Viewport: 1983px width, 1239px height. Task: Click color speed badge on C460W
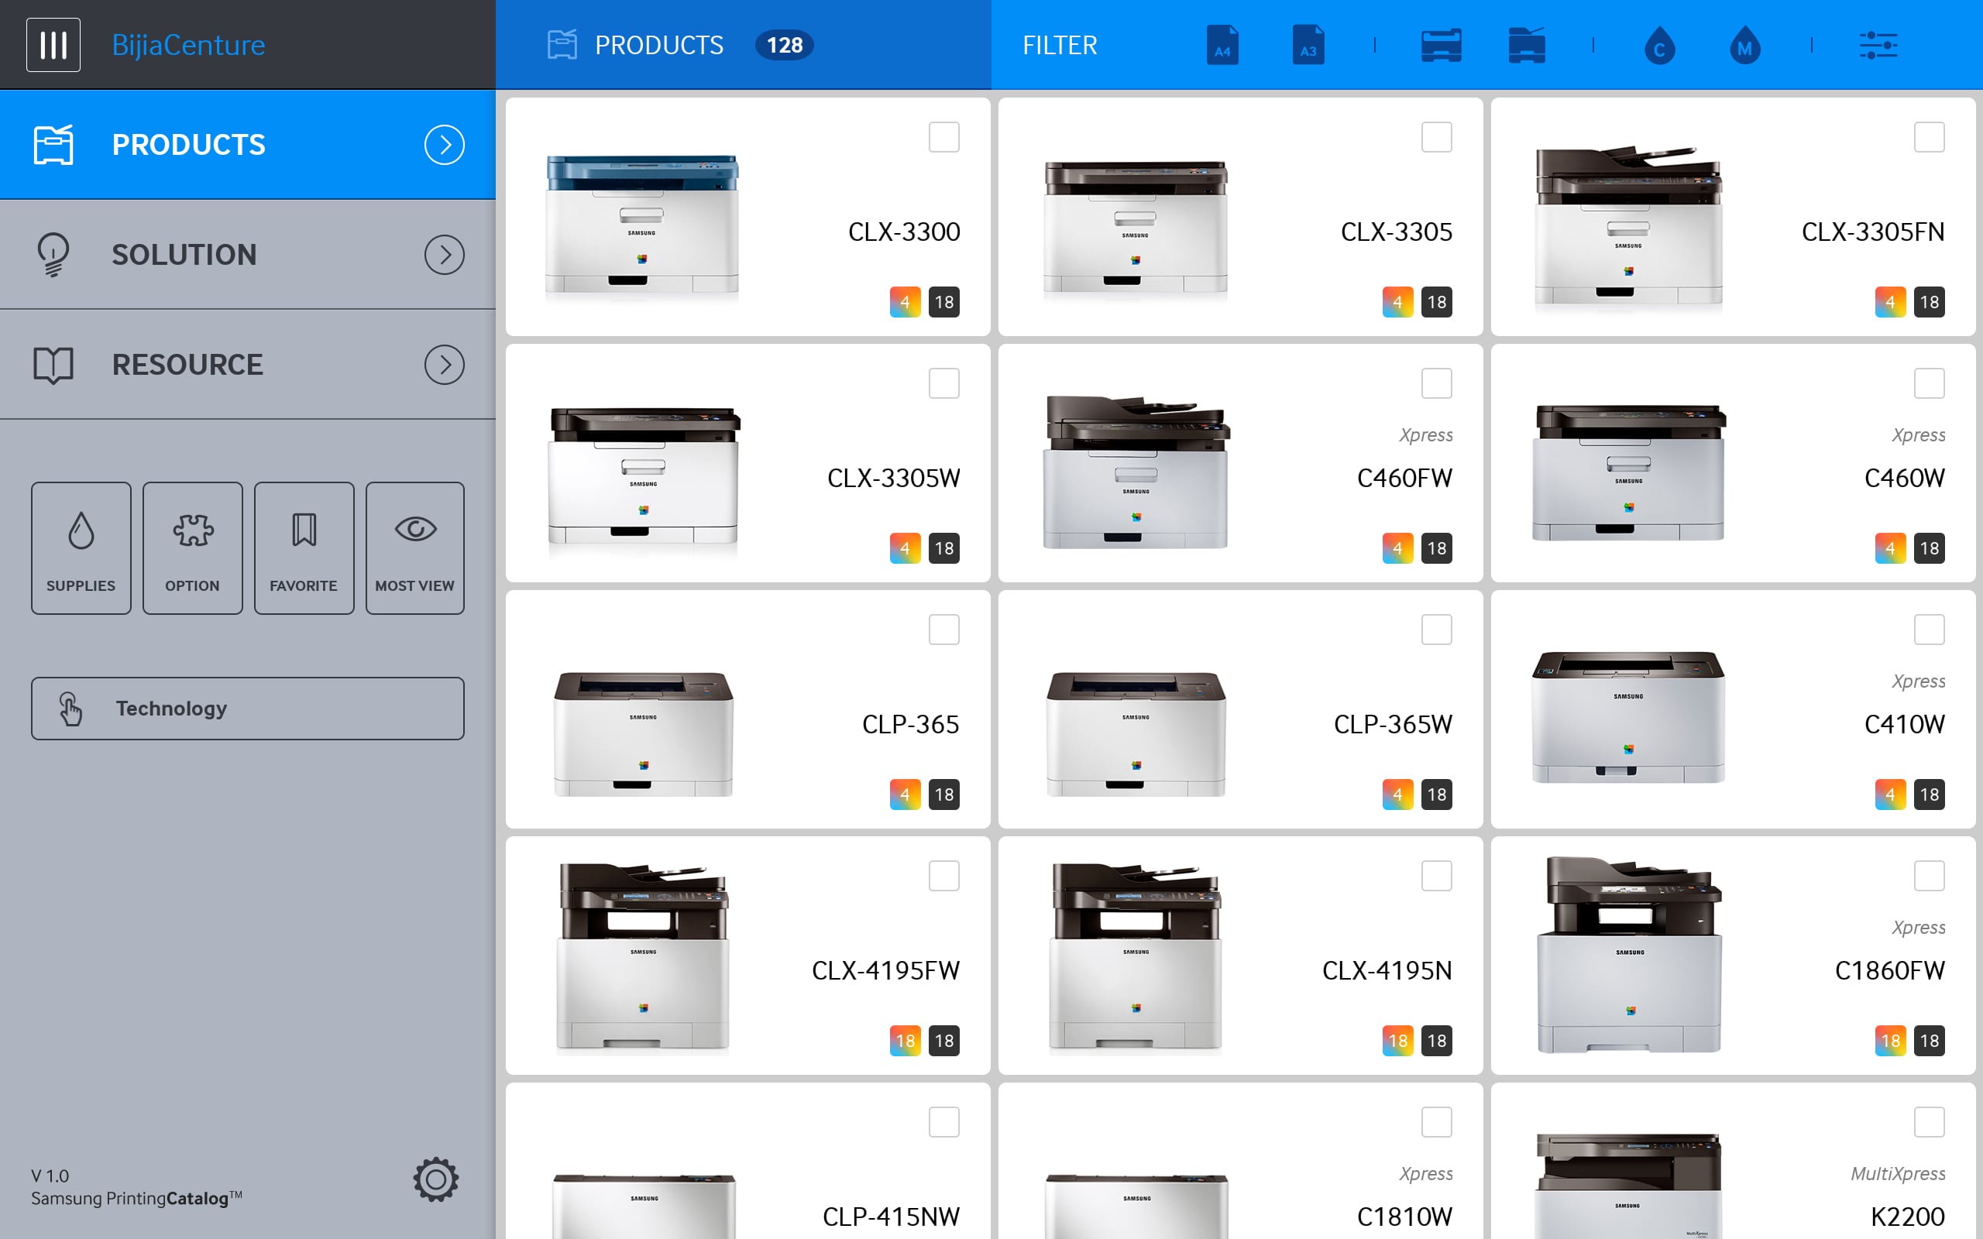1890,548
